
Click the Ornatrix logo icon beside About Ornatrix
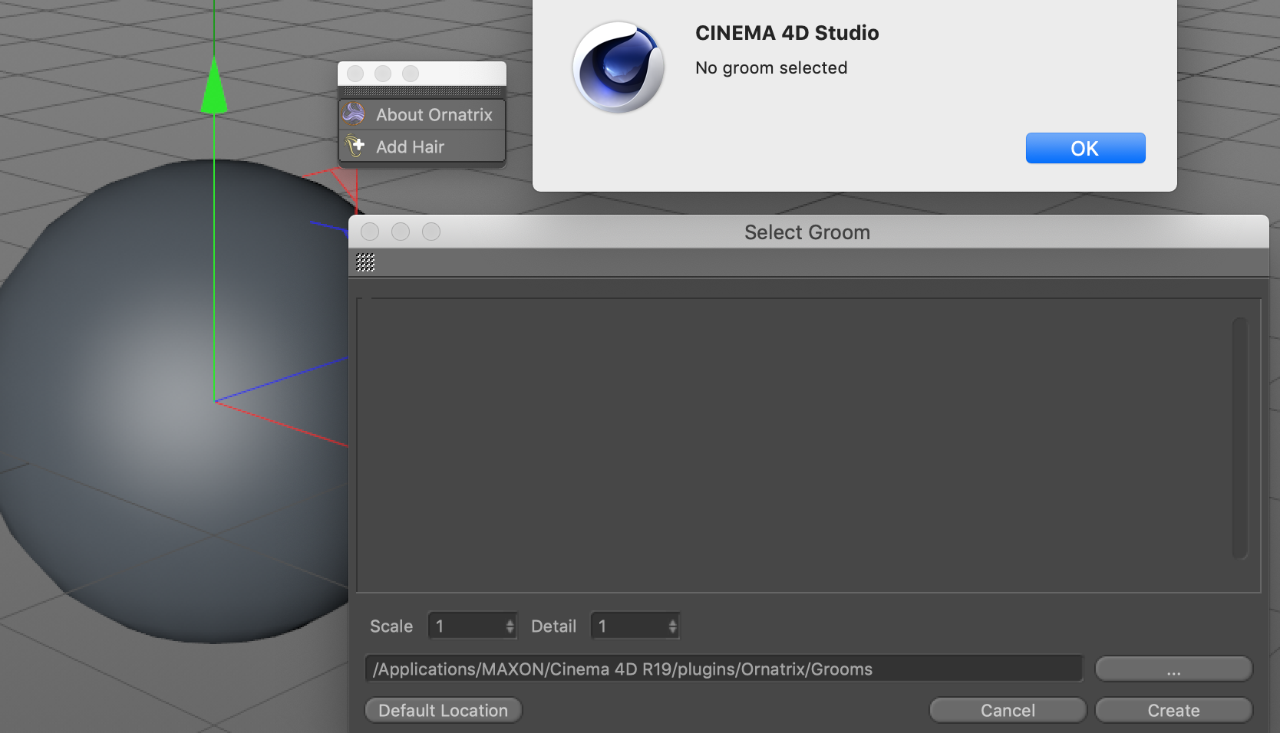tap(354, 114)
